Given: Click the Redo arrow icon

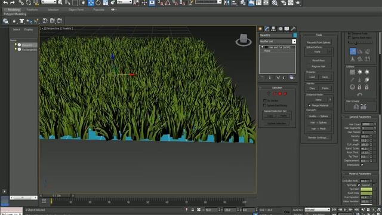Looking at the screenshot, I should pos(13,2).
